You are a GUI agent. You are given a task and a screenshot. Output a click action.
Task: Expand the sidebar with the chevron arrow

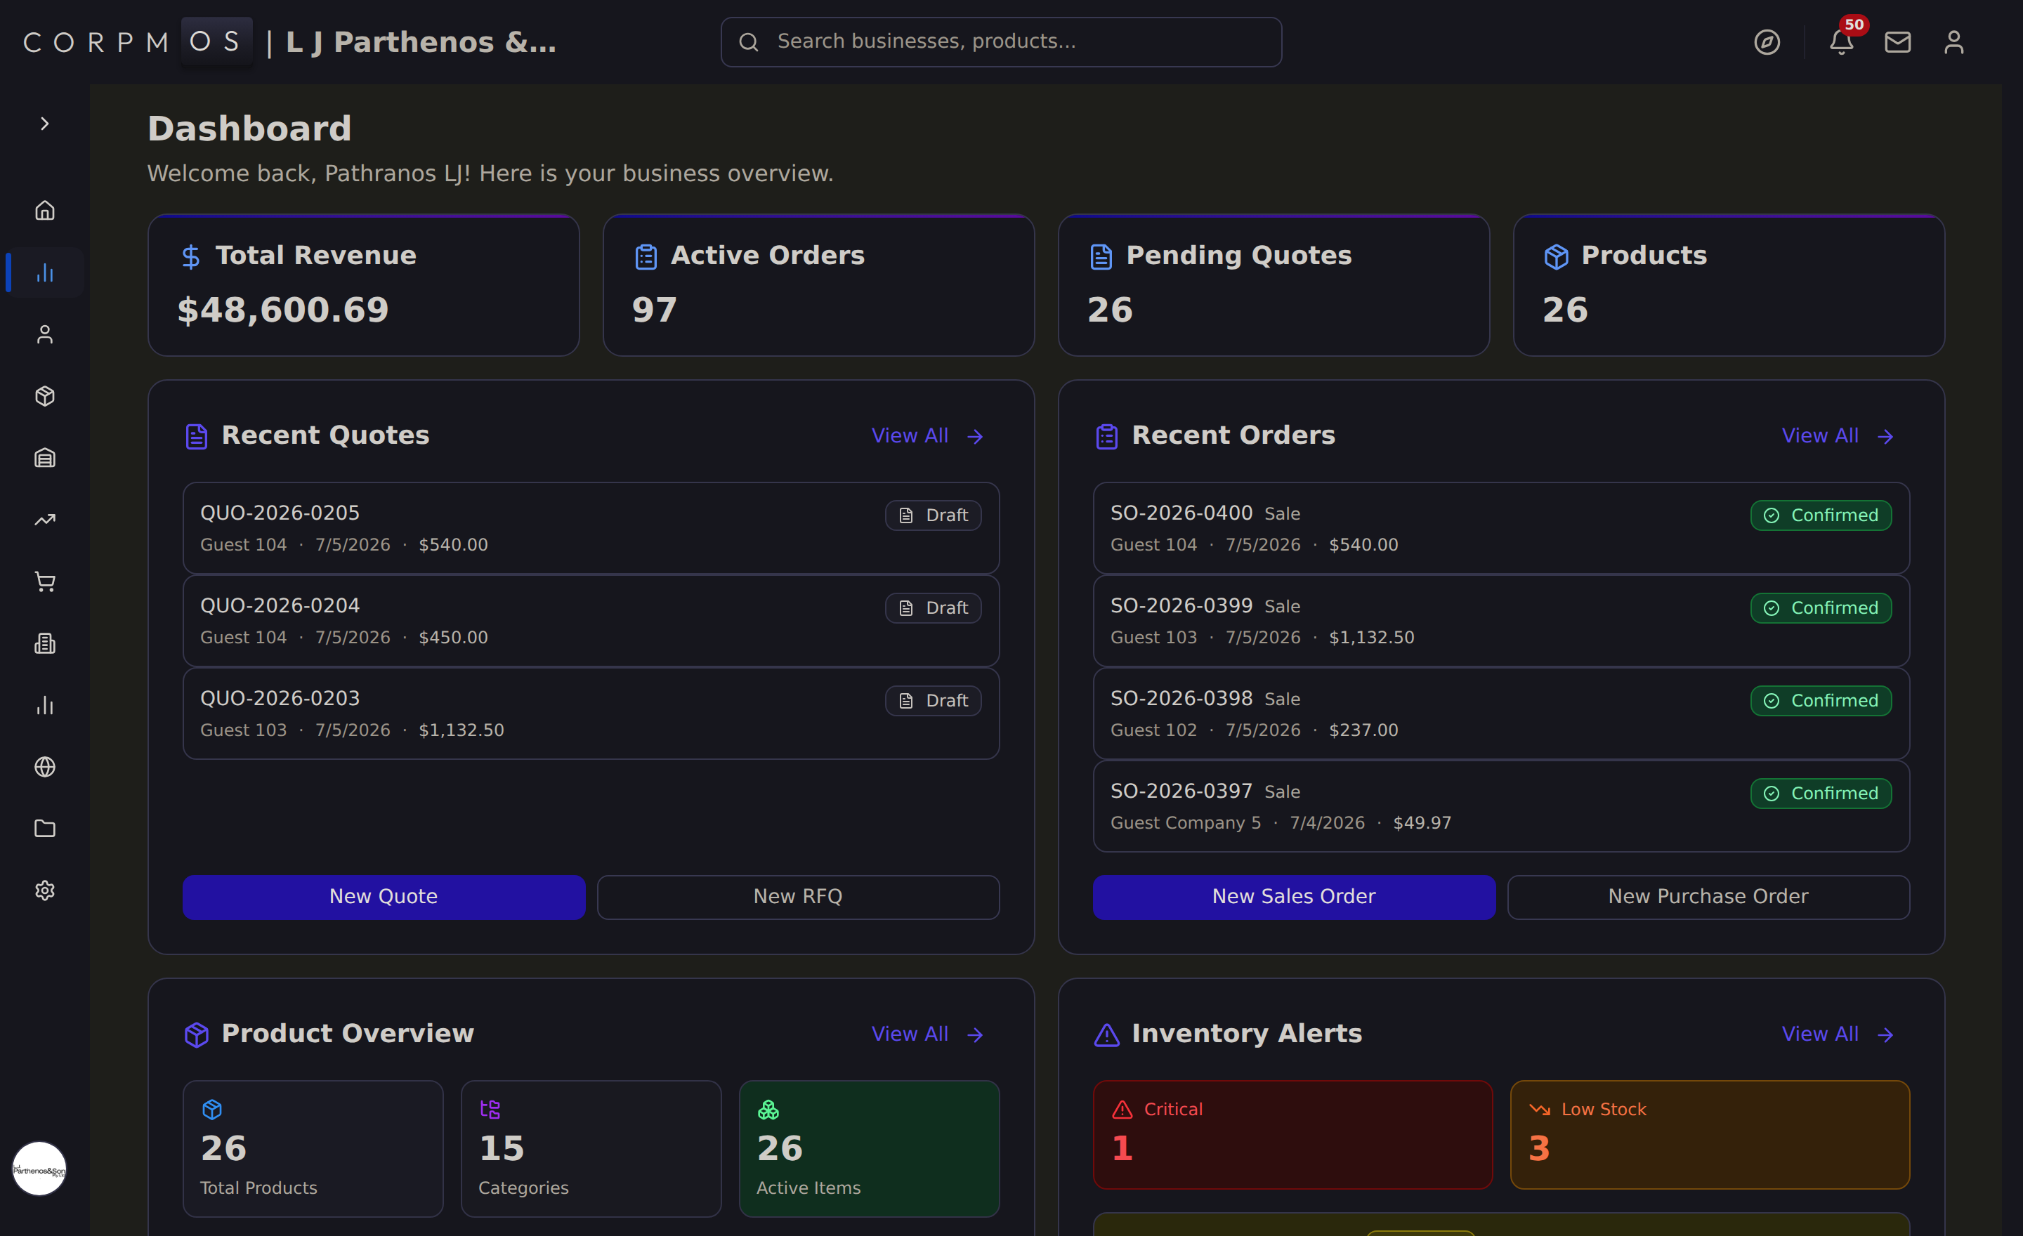[44, 124]
